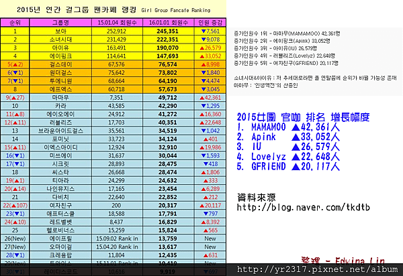403x276 pixels.
Task: Click the '크레용팝' group name cell
Action: (x=60, y=255)
